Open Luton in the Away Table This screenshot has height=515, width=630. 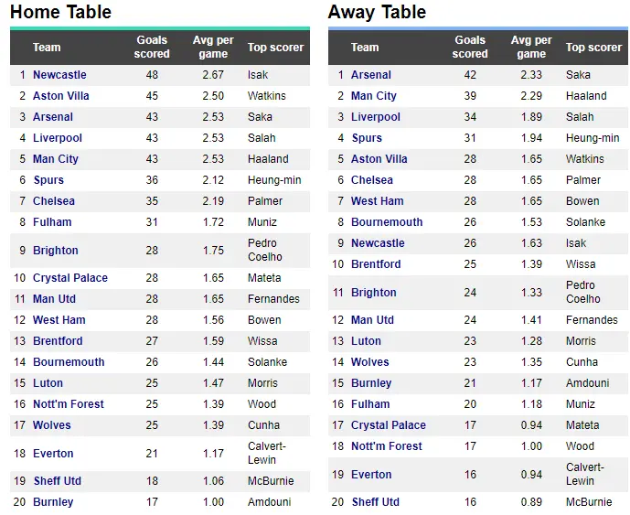(x=366, y=341)
